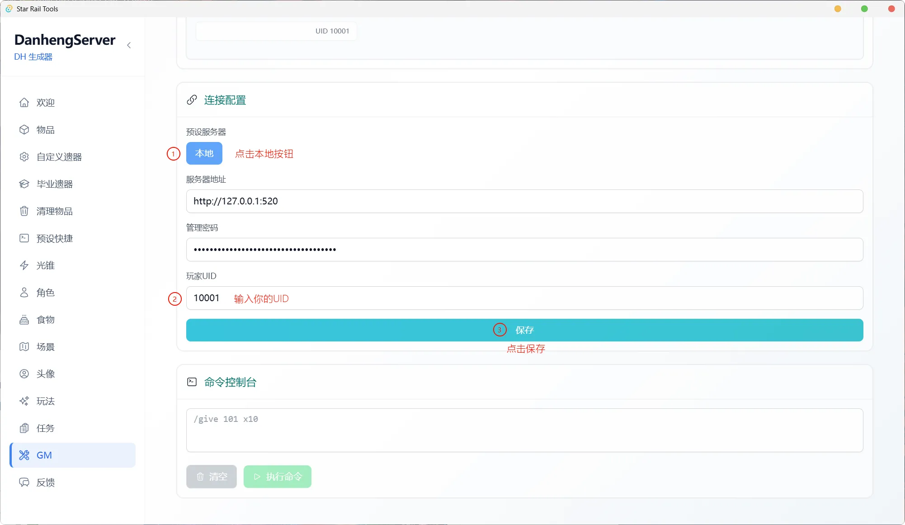
Task: Open 光锥 using the lightning icon
Action: tap(24, 265)
